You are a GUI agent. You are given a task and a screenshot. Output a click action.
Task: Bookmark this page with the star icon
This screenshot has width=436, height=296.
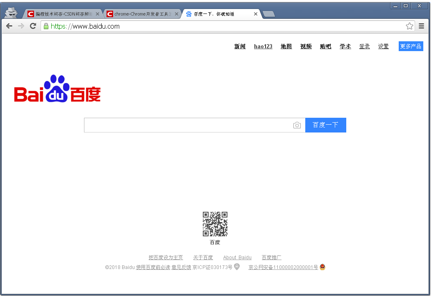(x=409, y=26)
